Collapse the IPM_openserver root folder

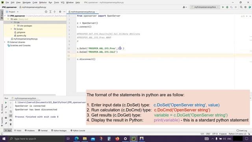[x=5, y=16]
